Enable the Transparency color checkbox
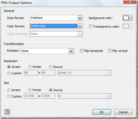Image resolution: width=138 pixels, height=119 pixels. (x=91, y=27)
